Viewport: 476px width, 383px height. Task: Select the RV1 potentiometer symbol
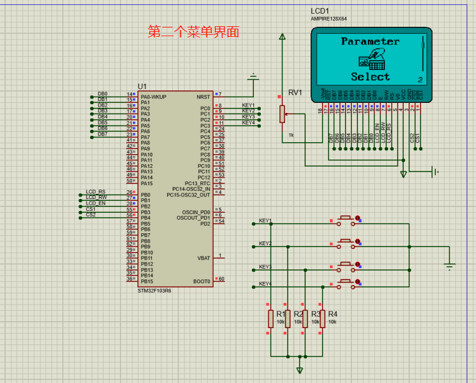click(x=283, y=114)
